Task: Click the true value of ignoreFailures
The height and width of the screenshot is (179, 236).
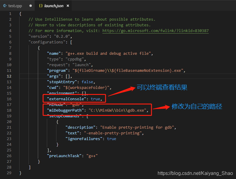Action: click(x=111, y=139)
